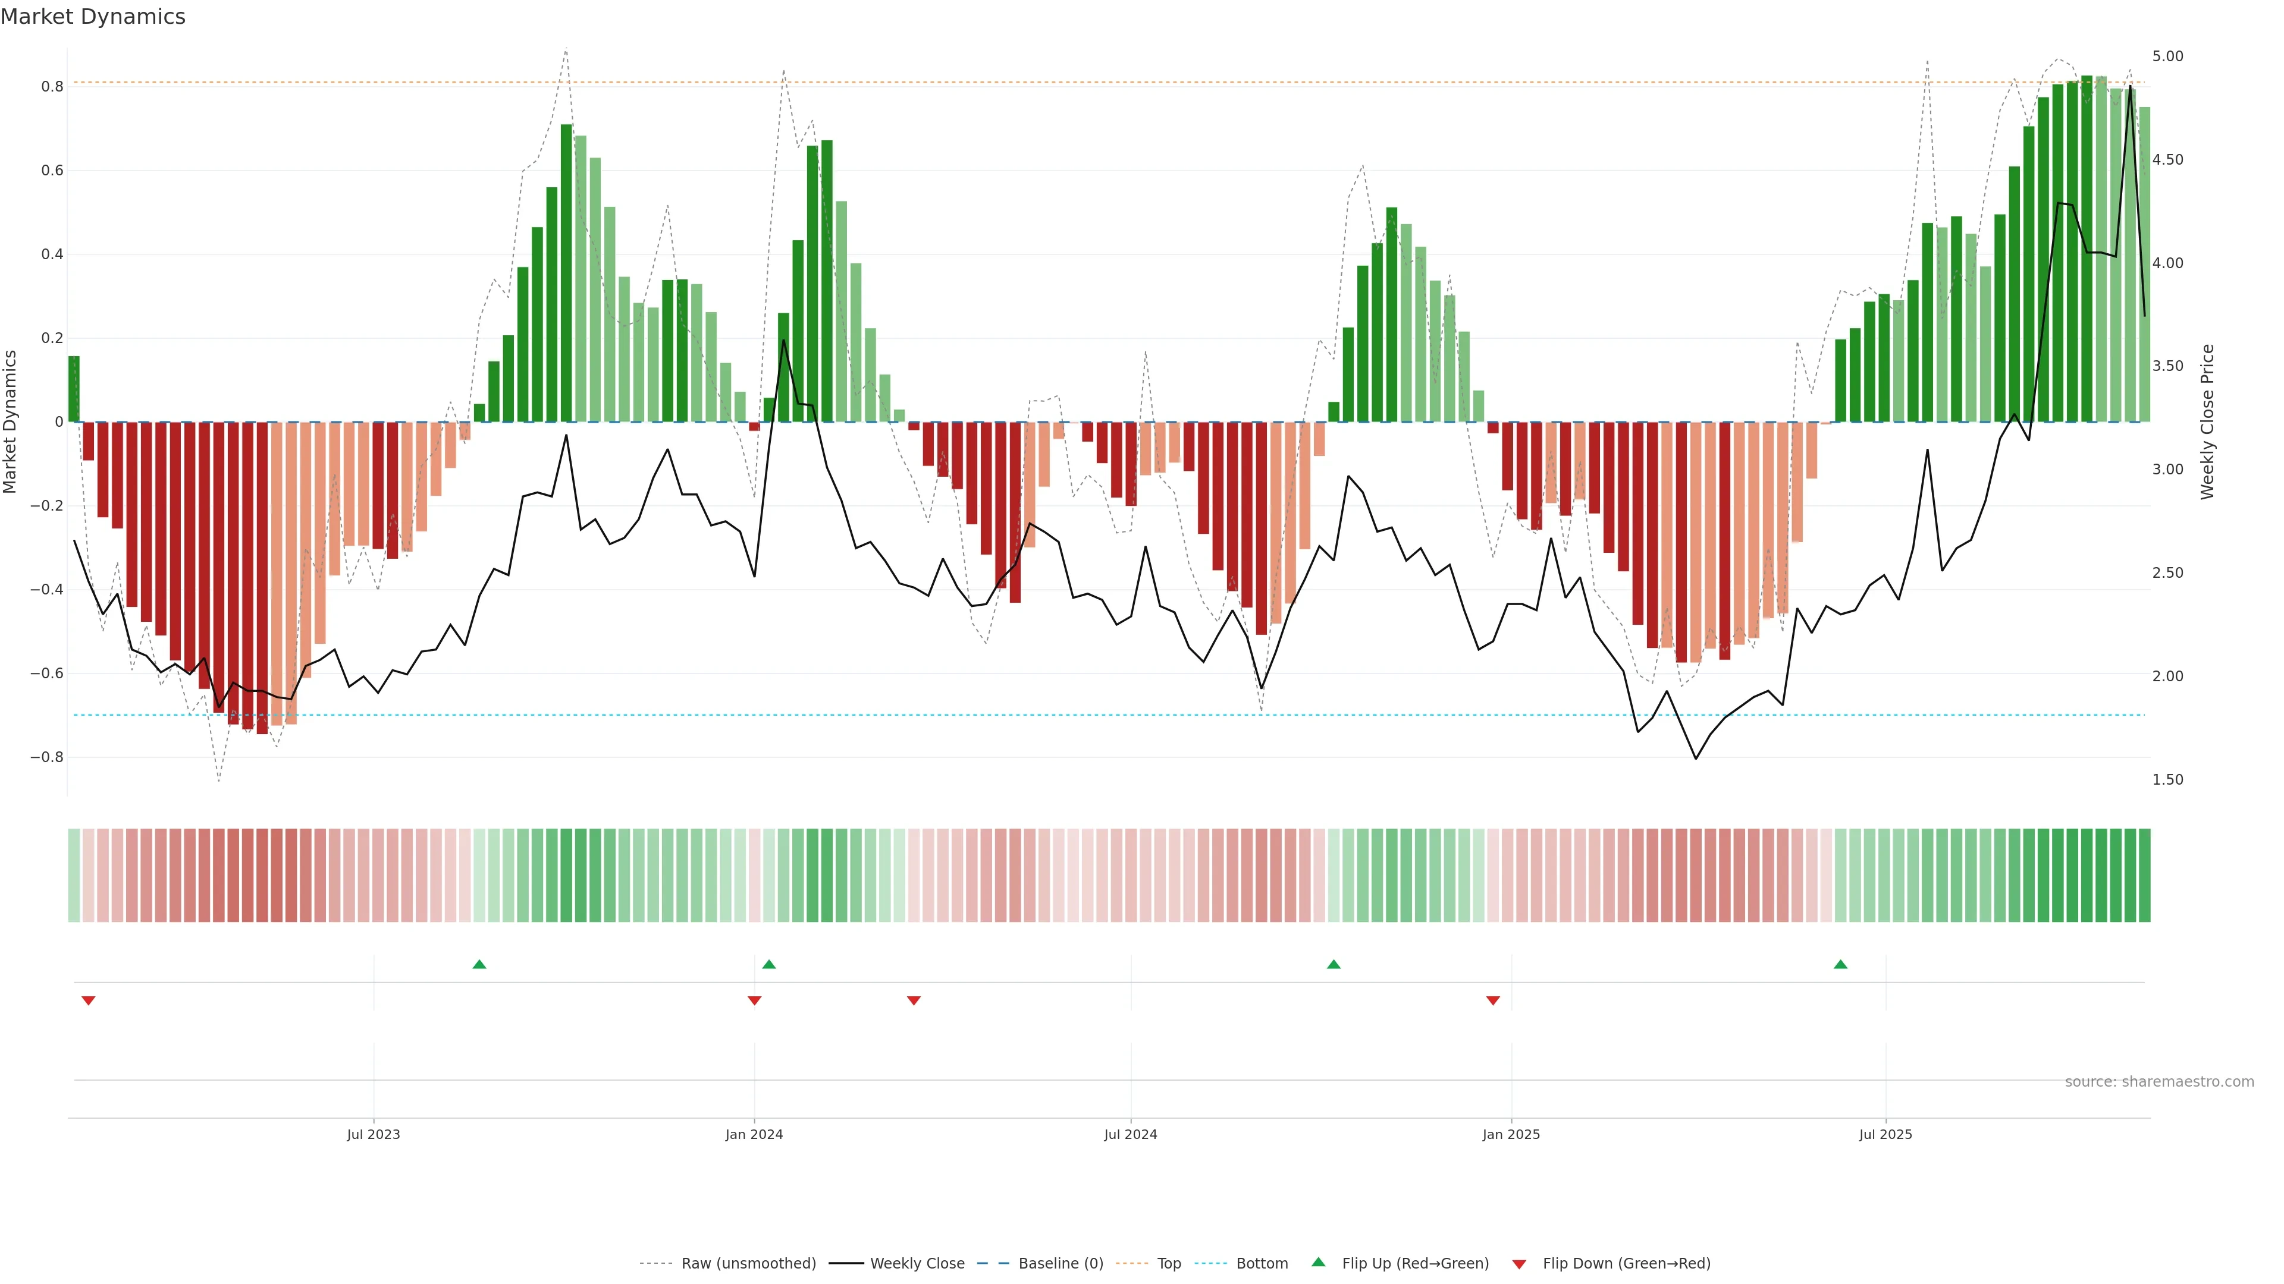Click the Flip Up marker near August 2023
Image resolution: width=2284 pixels, height=1284 pixels.
coord(479,964)
